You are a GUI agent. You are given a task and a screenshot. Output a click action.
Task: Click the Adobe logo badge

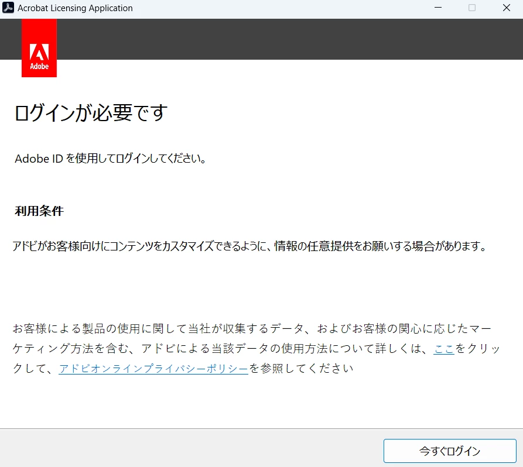[x=39, y=48]
